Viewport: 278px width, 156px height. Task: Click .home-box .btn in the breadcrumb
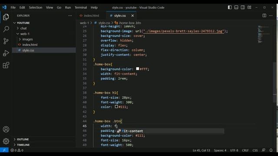click(x=130, y=23)
